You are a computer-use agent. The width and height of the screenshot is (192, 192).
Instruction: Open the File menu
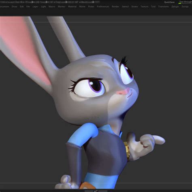click(28, 6)
